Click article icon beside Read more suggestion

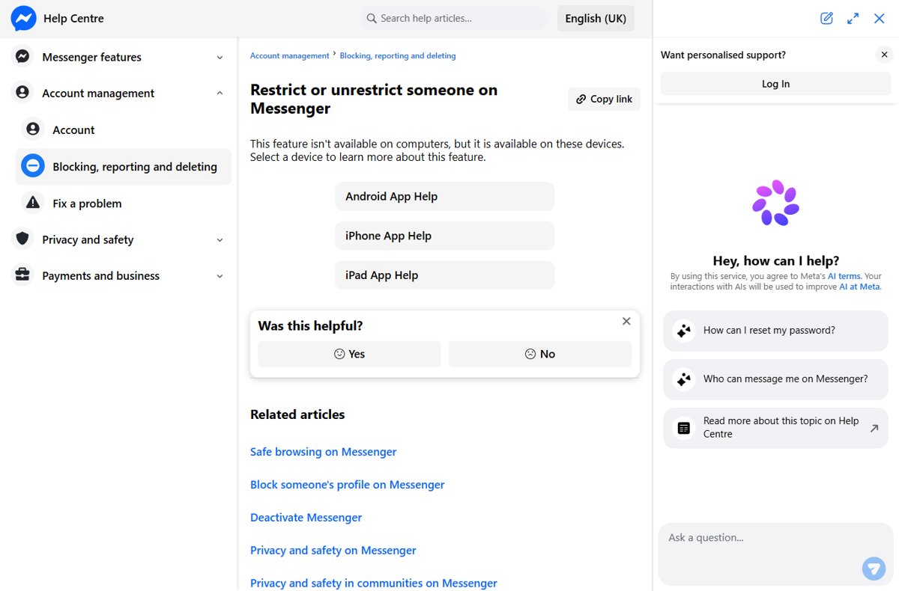pyautogui.click(x=683, y=428)
